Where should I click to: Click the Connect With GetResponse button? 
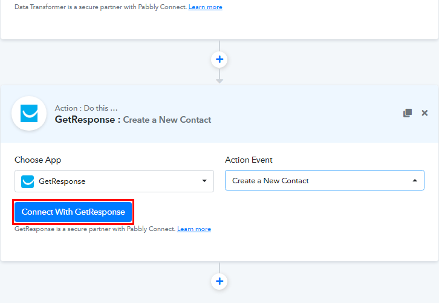pos(73,212)
